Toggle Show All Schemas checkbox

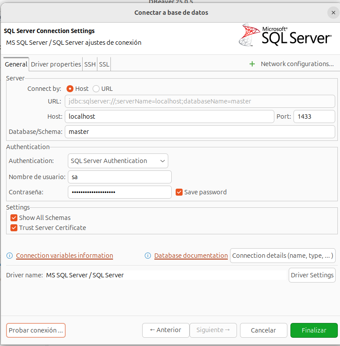(x=14, y=218)
